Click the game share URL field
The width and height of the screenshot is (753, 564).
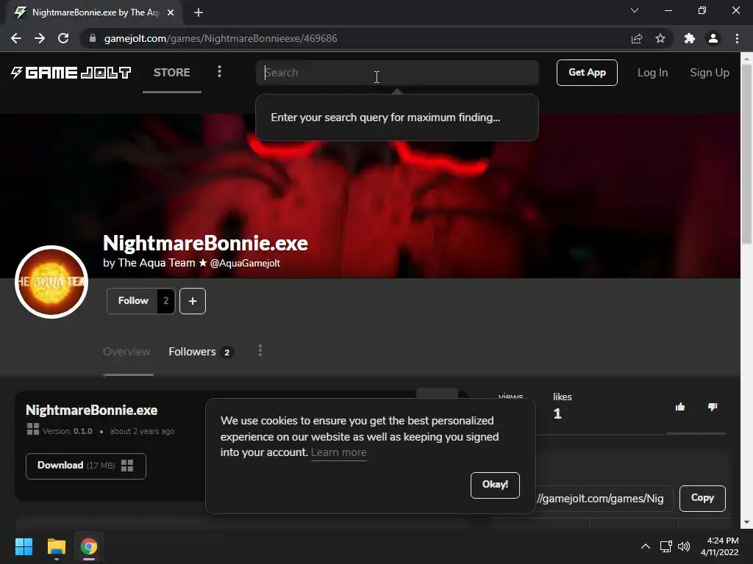603,499
